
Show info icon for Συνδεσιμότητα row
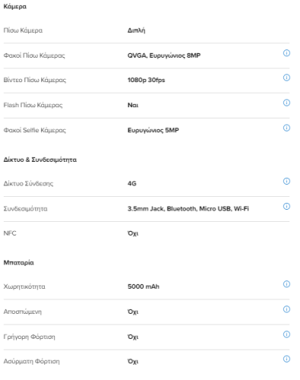point(286,206)
